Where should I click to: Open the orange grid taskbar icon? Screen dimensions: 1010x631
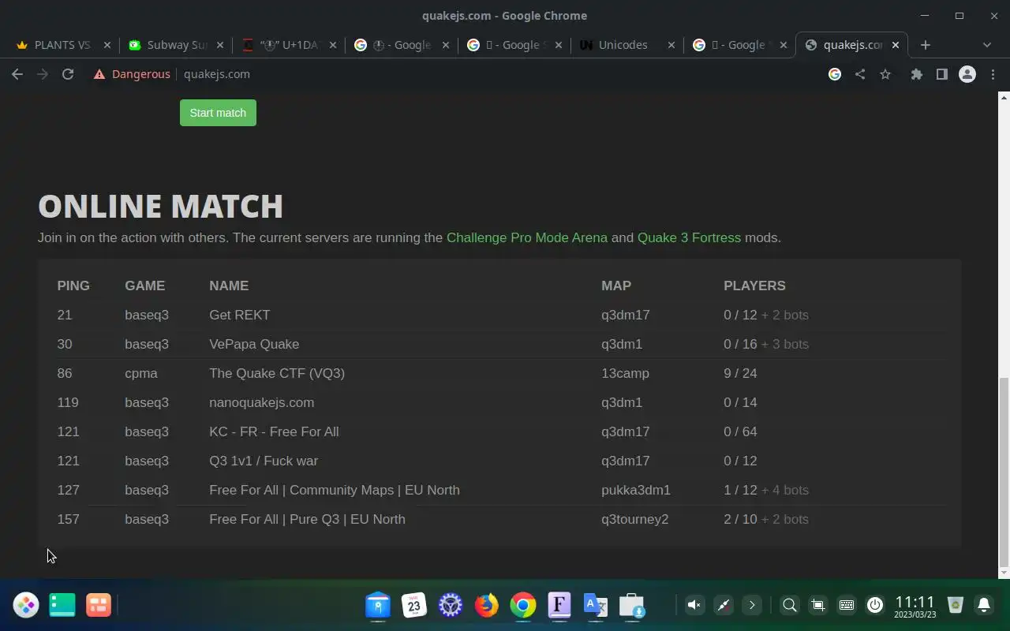(x=99, y=605)
